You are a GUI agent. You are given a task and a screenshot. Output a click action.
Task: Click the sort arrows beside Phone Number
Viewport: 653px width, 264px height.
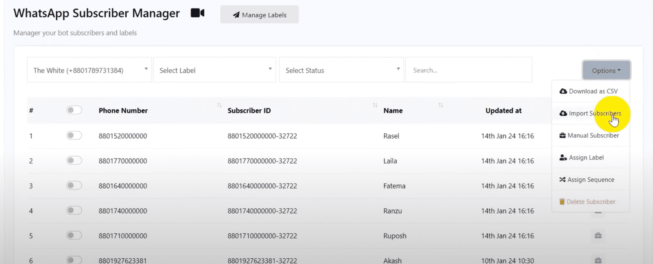tap(219, 106)
